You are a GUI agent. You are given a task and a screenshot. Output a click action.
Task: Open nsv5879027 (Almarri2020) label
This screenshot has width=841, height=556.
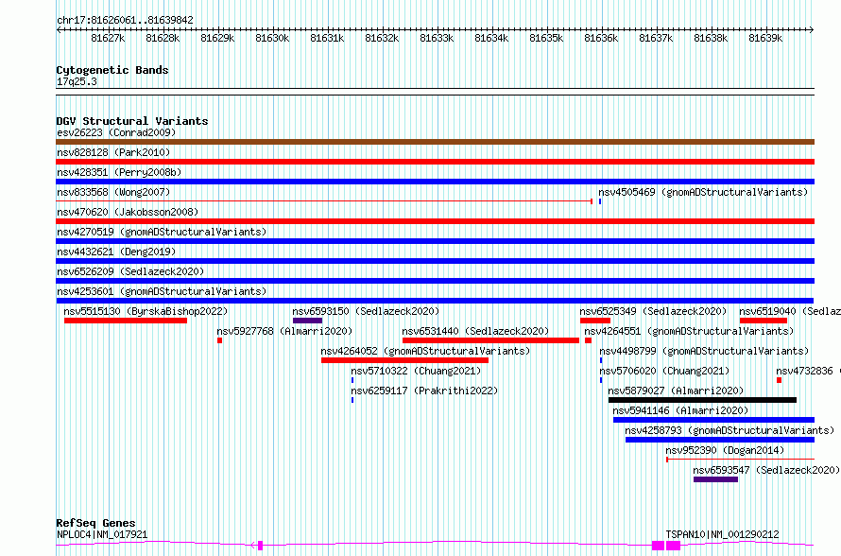click(x=677, y=391)
